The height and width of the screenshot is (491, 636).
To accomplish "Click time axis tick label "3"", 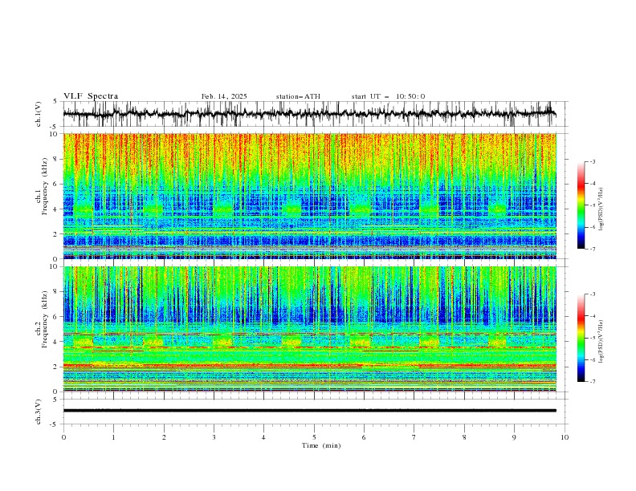I will pos(214,437).
